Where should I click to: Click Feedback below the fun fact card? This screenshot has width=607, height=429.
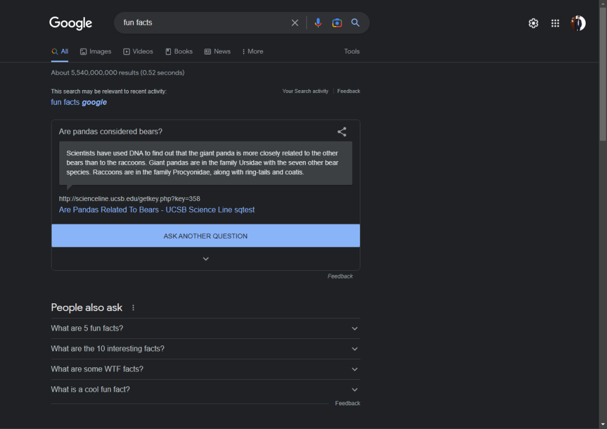[x=340, y=276]
